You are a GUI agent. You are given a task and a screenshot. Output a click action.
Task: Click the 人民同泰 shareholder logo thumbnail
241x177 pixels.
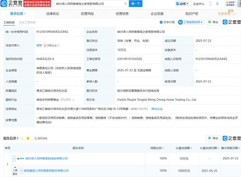21,158
